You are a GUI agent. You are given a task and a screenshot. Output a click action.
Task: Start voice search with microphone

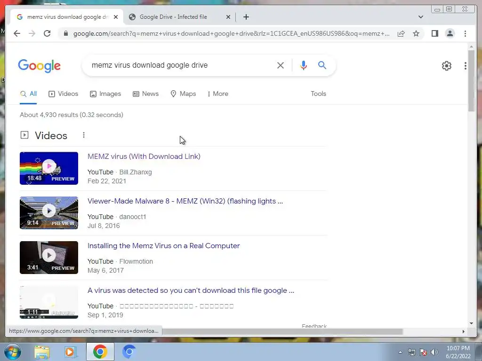[x=304, y=65]
